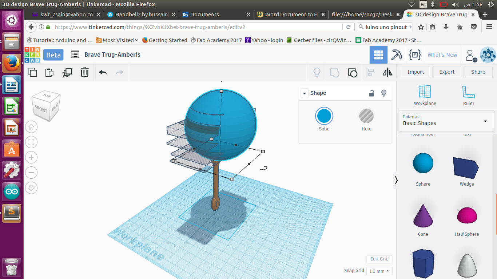Click the Share button
Screen dimensions: 497x279
tap(478, 72)
